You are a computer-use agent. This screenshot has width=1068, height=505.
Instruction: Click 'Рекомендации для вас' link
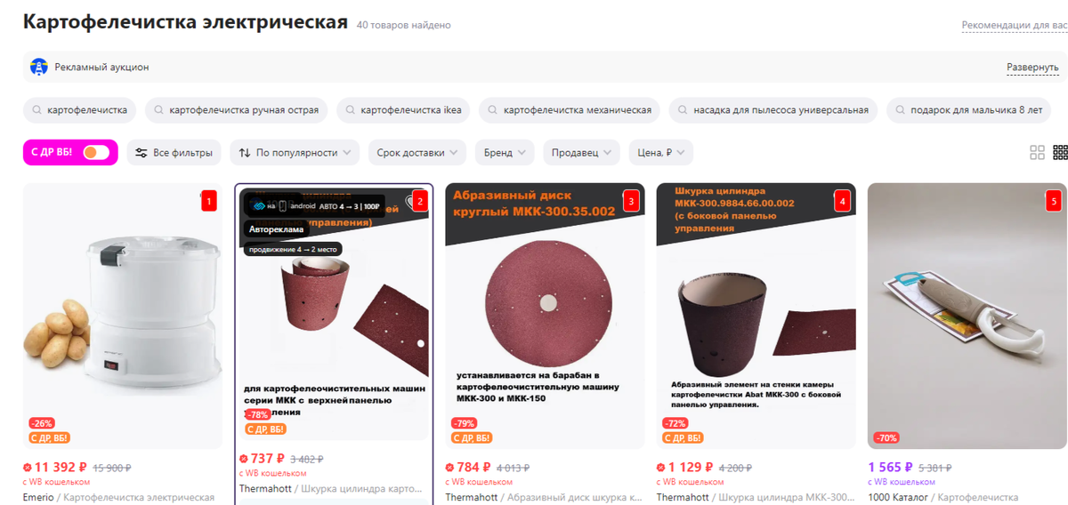tap(1015, 26)
